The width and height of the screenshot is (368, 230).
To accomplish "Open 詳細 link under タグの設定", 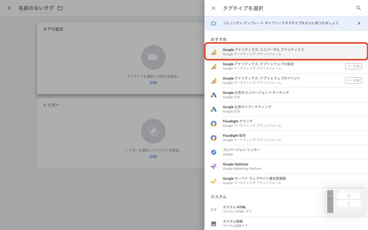I will click(153, 83).
